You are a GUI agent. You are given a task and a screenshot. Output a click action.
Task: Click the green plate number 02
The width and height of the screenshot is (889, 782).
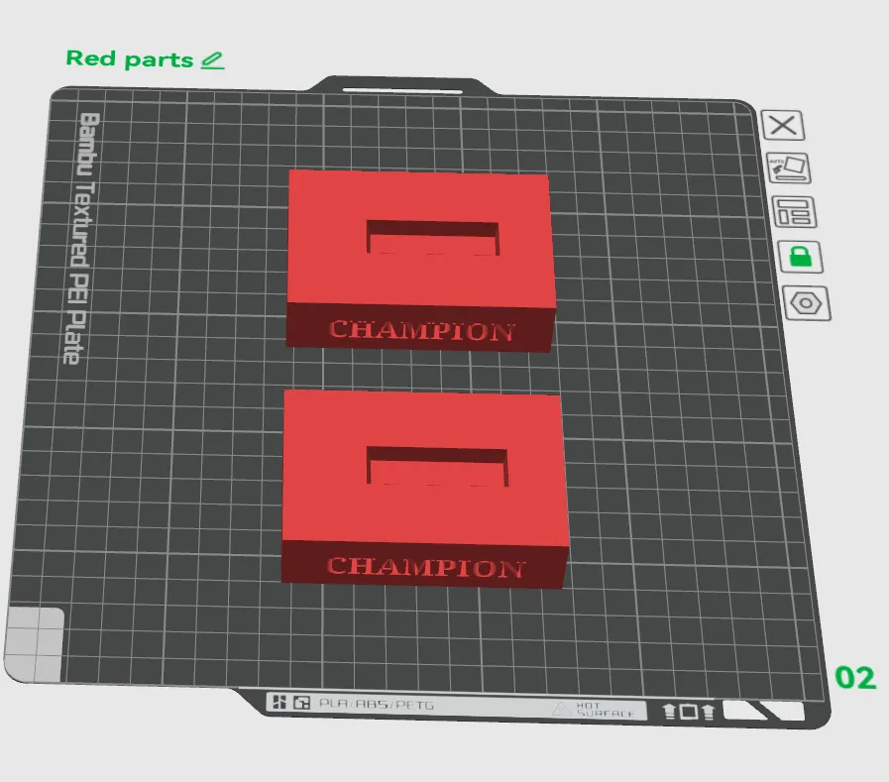click(855, 678)
